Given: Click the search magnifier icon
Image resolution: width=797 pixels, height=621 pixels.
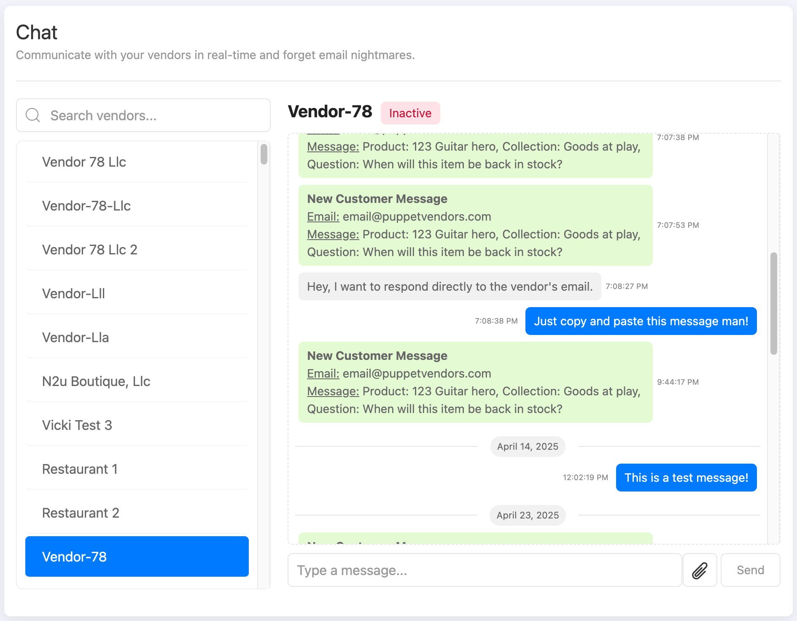Looking at the screenshot, I should 33,115.
